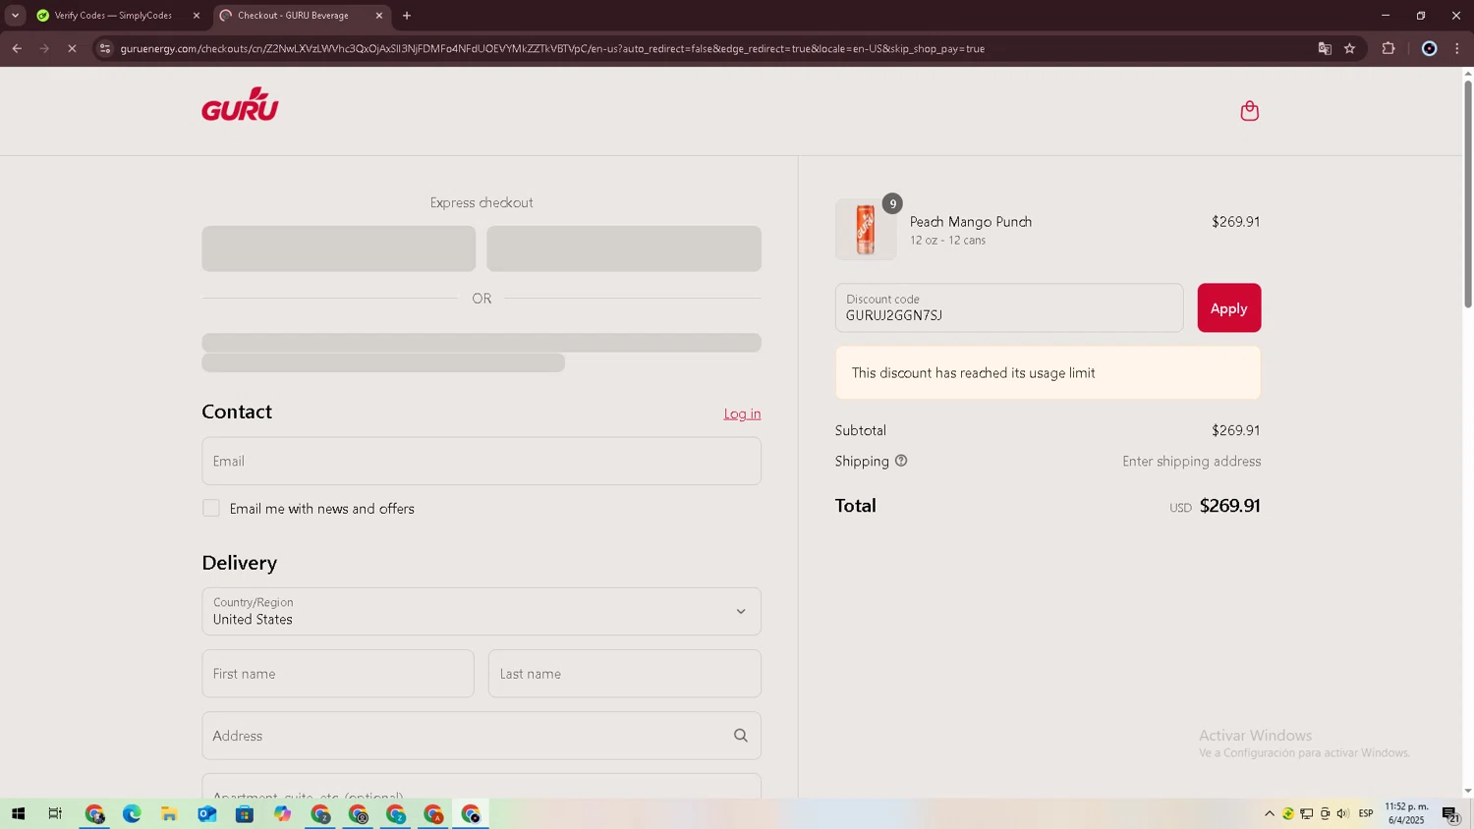
Task: Open a new browser tab
Action: (x=407, y=16)
